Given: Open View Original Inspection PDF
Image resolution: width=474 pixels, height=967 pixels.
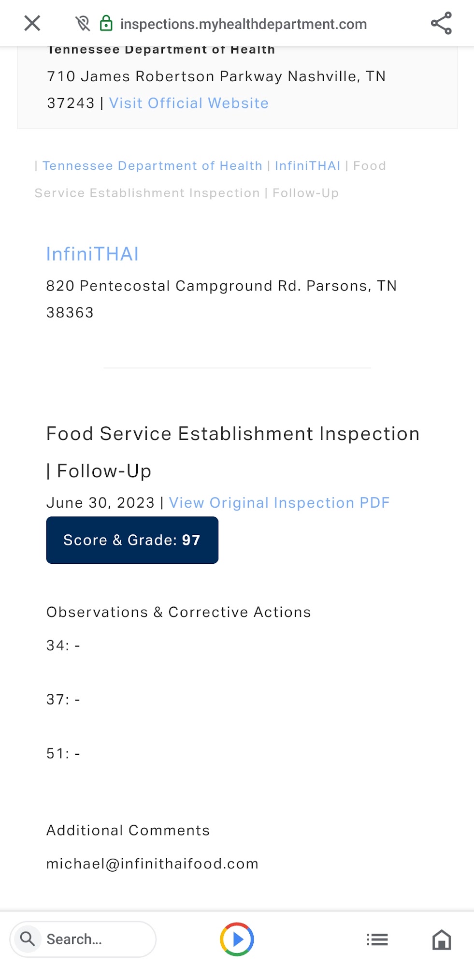Looking at the screenshot, I should click(279, 503).
